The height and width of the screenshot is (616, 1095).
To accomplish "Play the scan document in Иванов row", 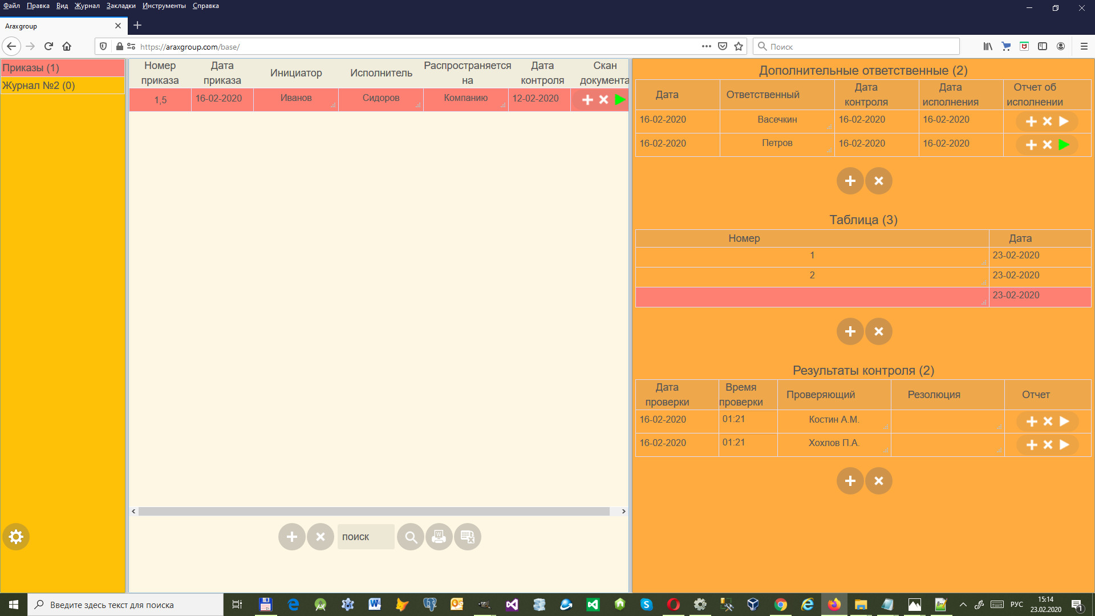I will point(620,99).
